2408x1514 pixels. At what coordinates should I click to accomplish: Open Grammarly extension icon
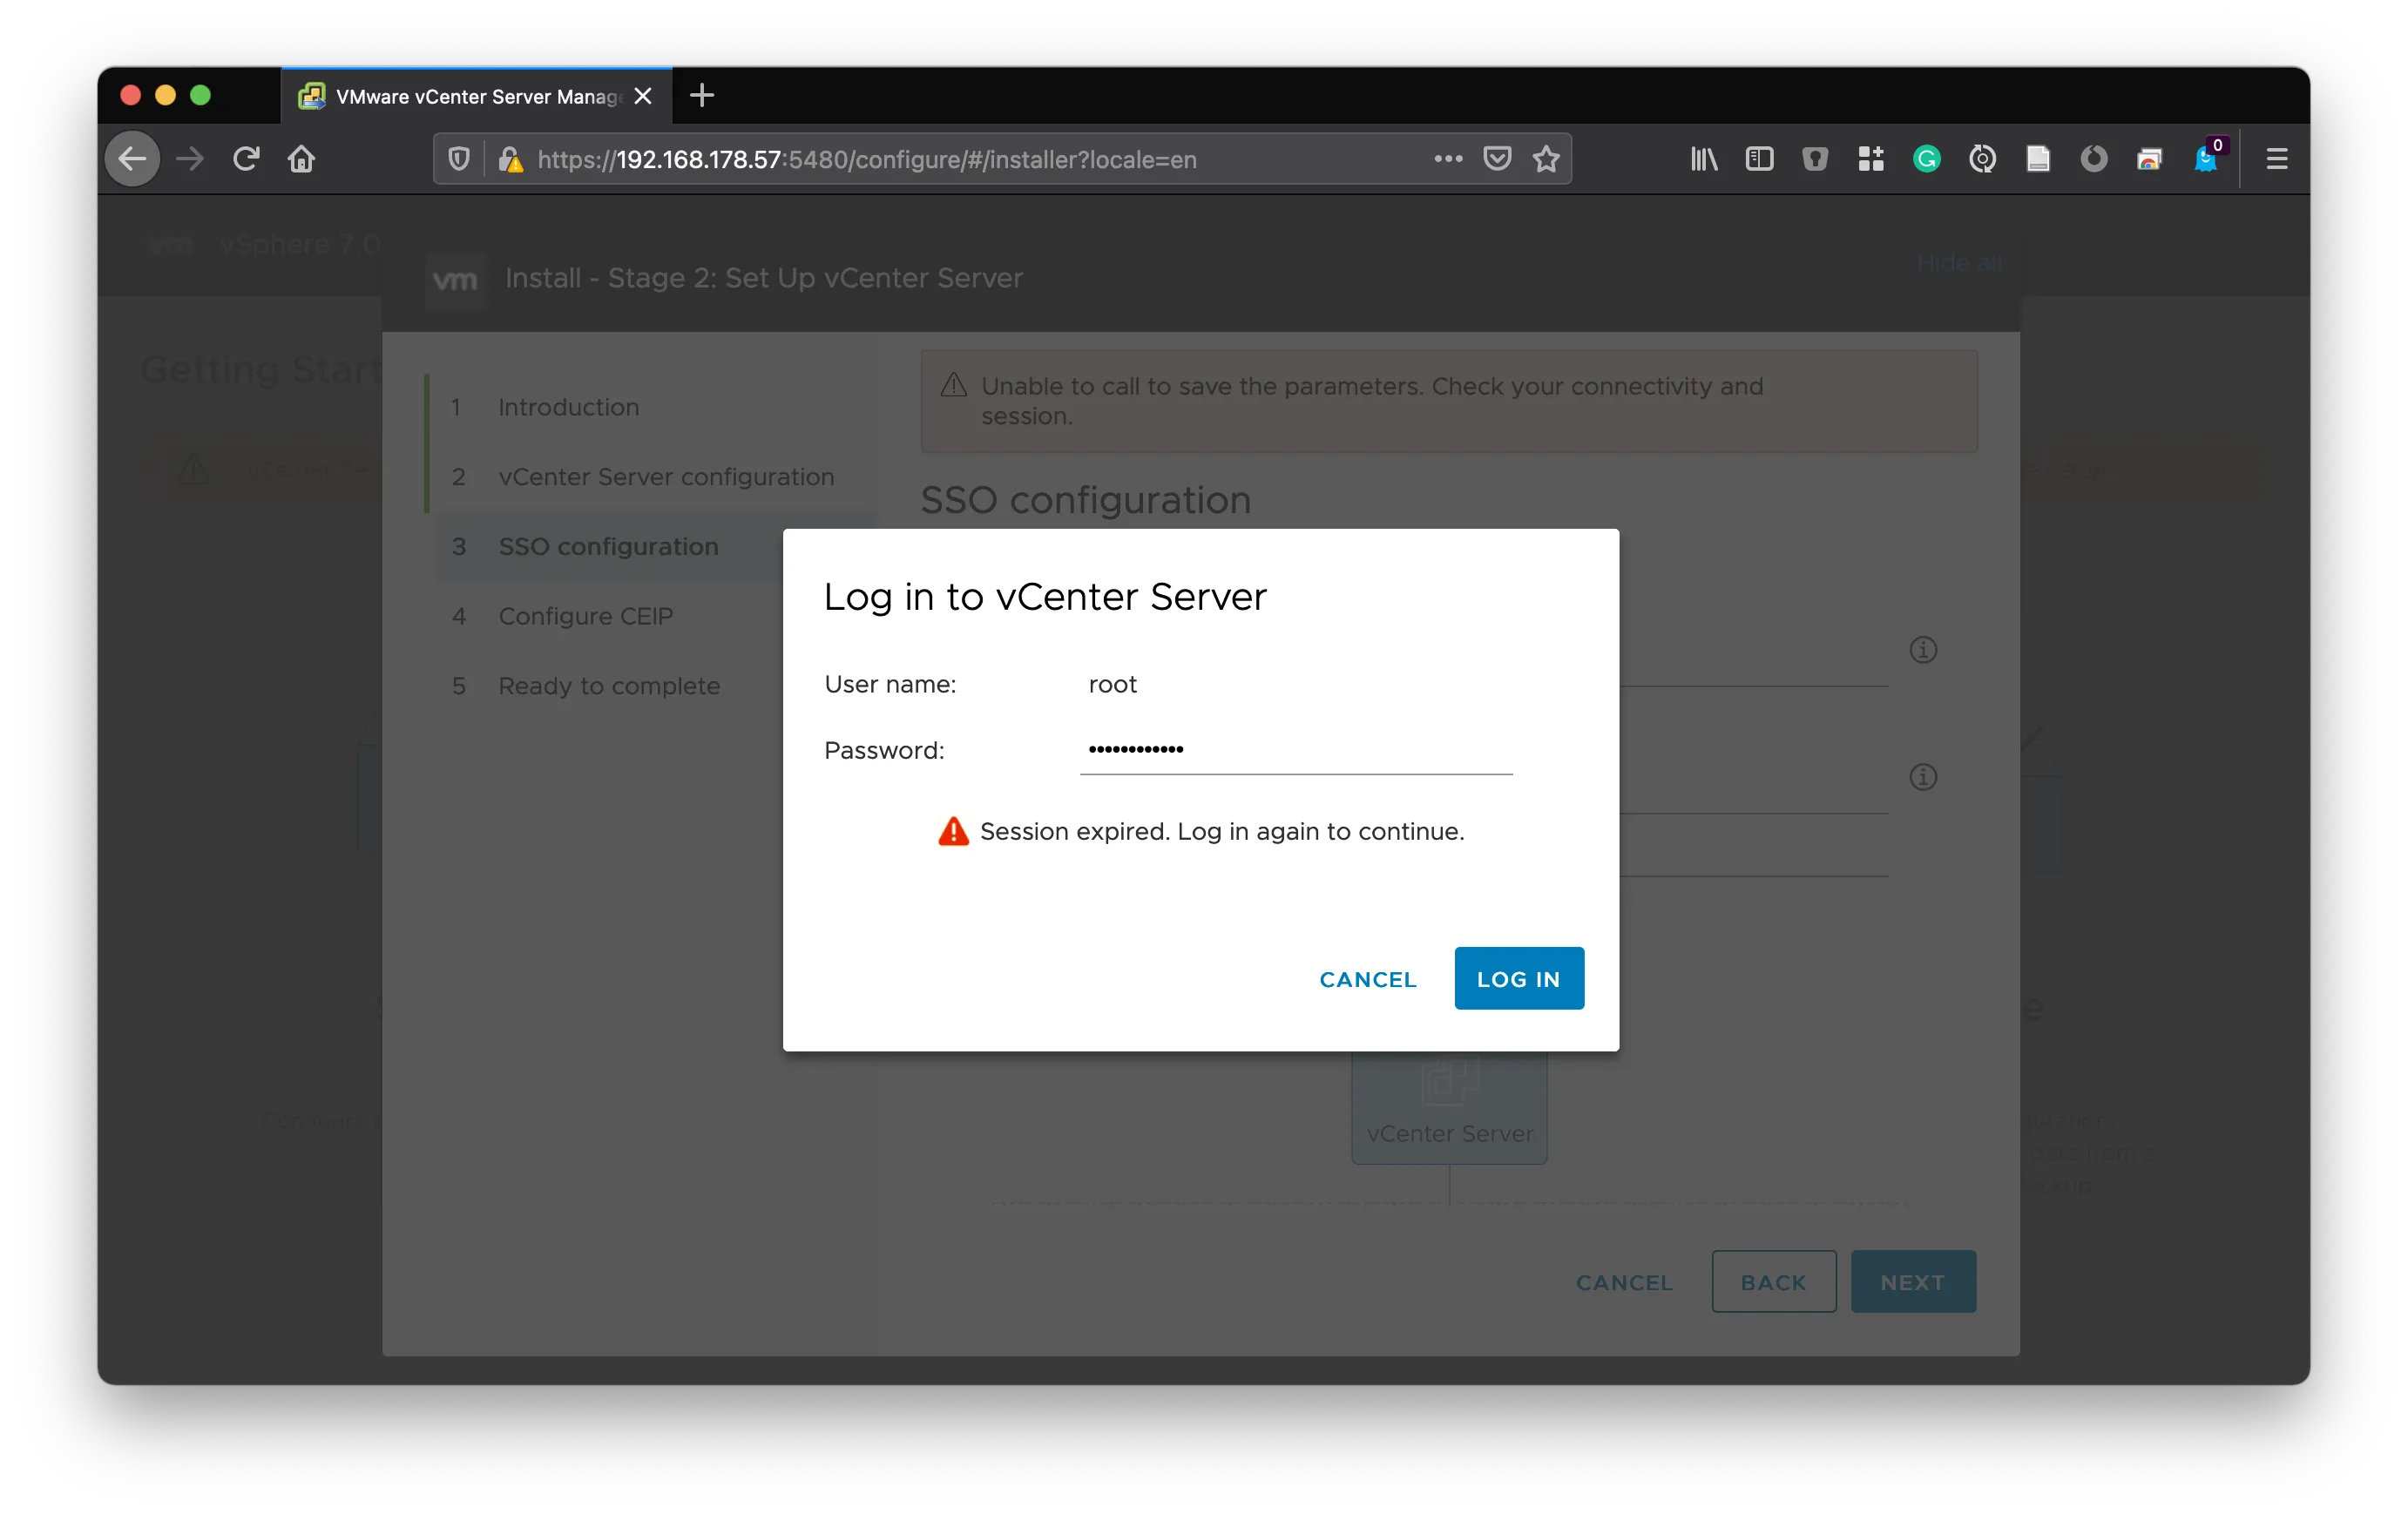(x=1926, y=159)
